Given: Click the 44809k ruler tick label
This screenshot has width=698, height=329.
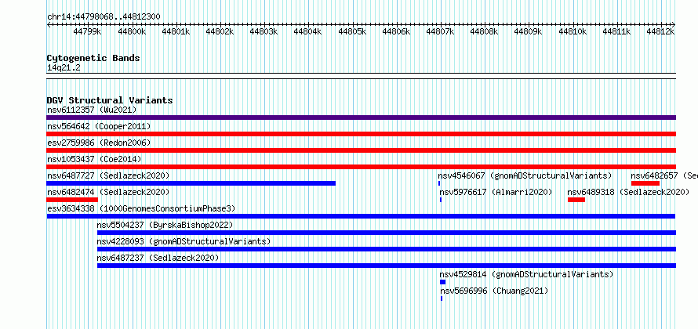Looking at the screenshot, I should [x=529, y=31].
